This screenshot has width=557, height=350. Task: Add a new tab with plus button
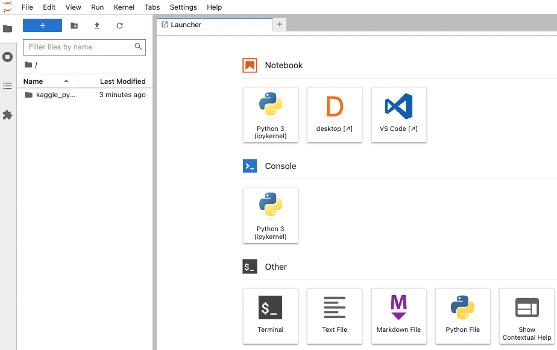click(280, 25)
